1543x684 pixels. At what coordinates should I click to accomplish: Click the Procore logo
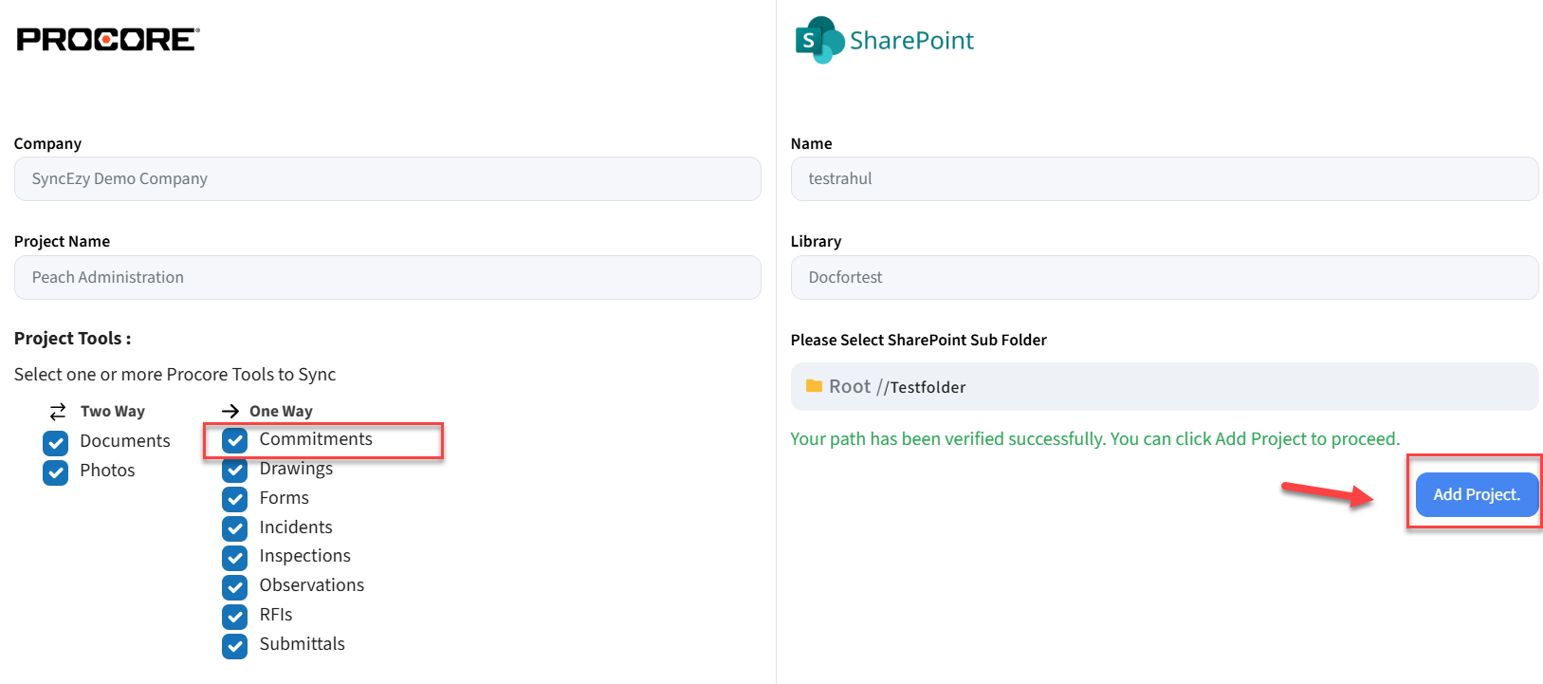[108, 39]
